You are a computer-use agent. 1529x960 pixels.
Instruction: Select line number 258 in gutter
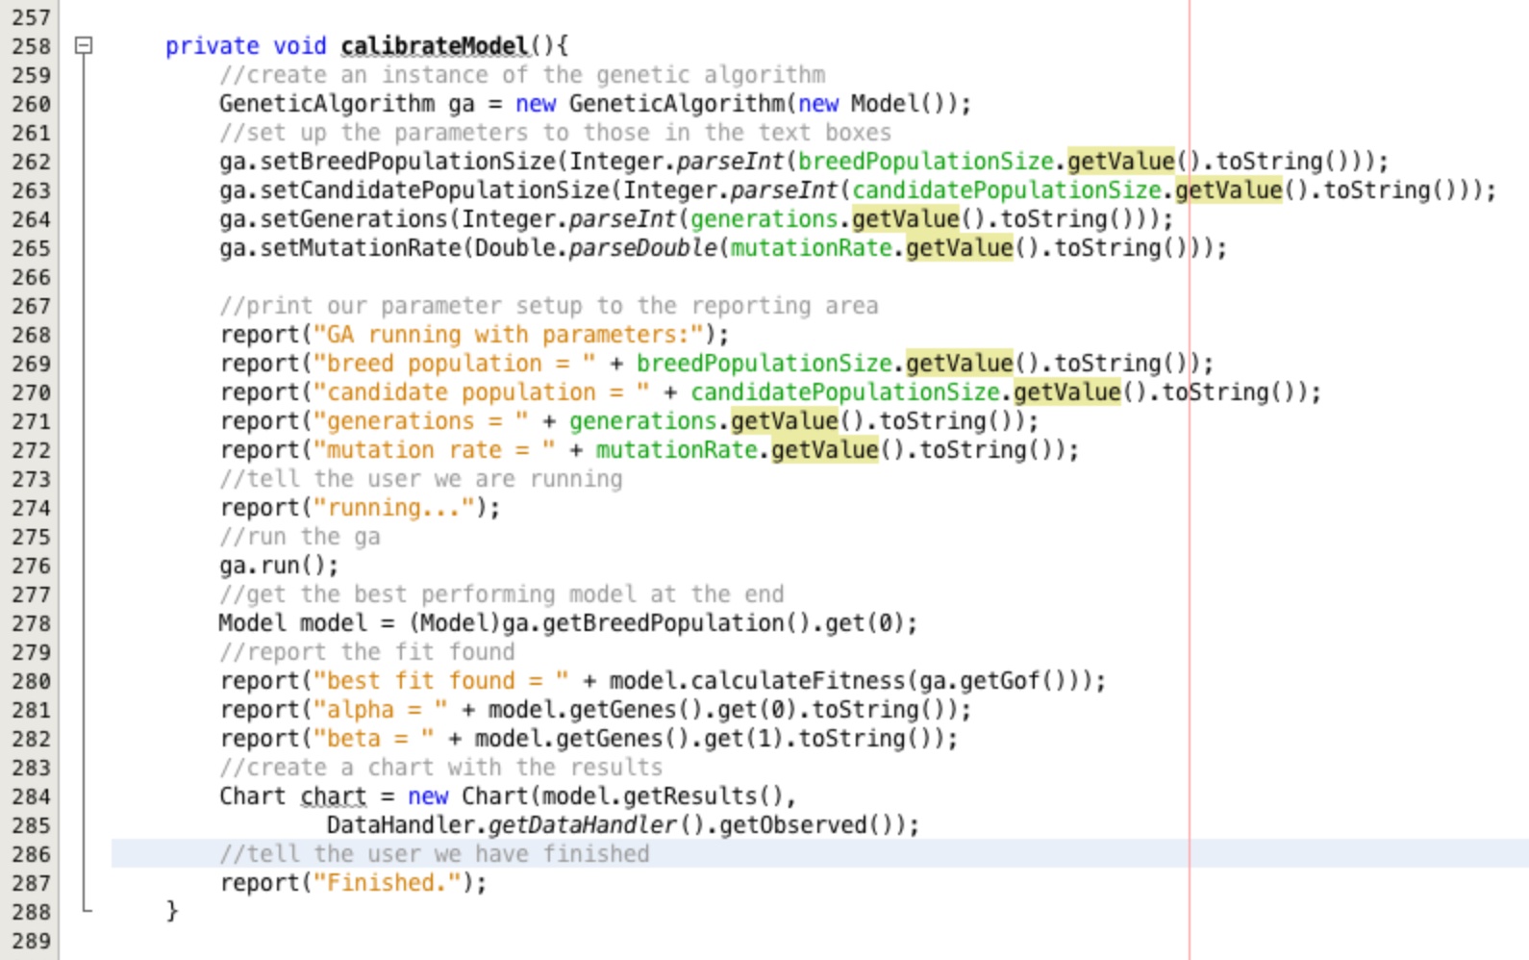coord(31,46)
